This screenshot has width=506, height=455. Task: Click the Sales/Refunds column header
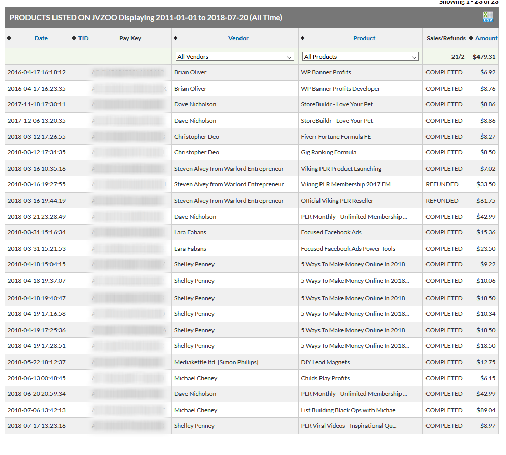(446, 38)
